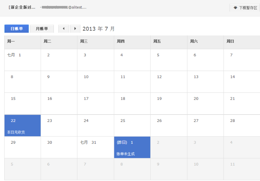
Task: Click greyed-out August day 8 under 周四
Action: tap(132, 169)
